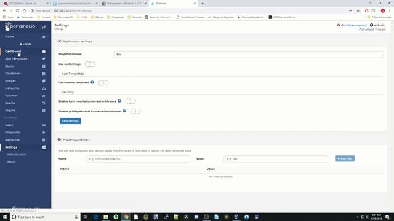The height and width of the screenshot is (221, 394).
Task: Open the Engine section
Action: click(10, 110)
